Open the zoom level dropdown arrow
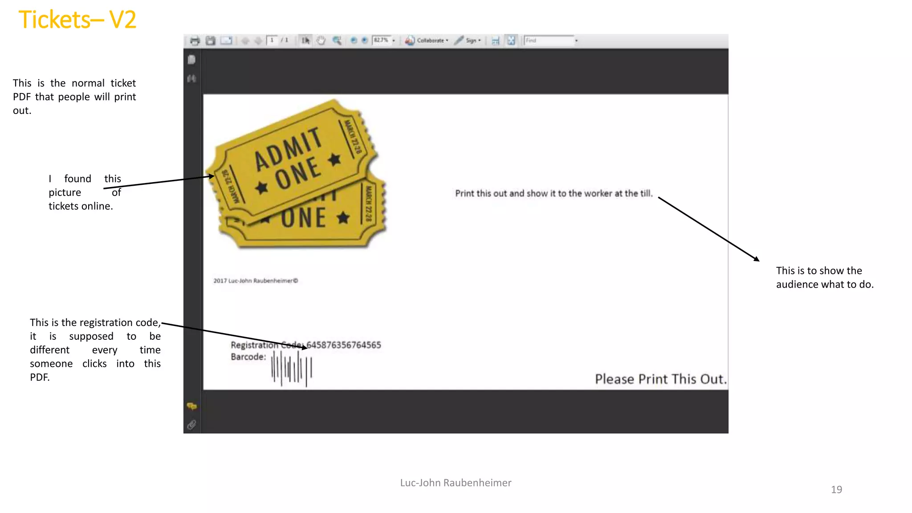Image resolution: width=912 pixels, height=513 pixels. tap(394, 41)
